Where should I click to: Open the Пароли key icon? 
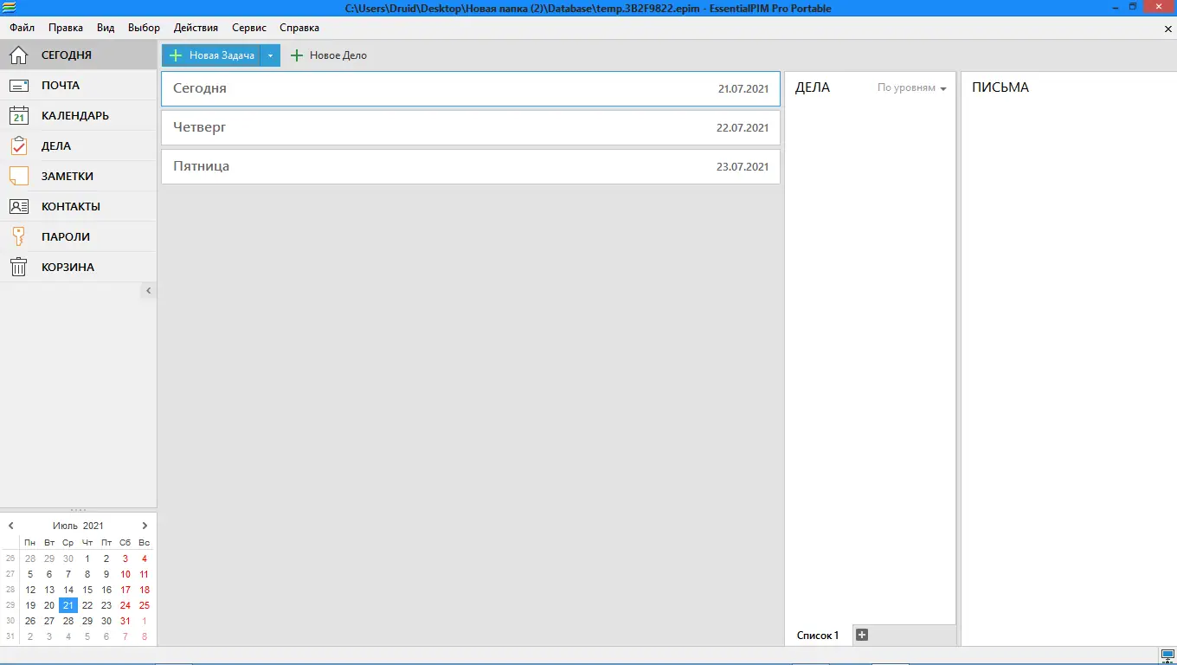pos(18,237)
